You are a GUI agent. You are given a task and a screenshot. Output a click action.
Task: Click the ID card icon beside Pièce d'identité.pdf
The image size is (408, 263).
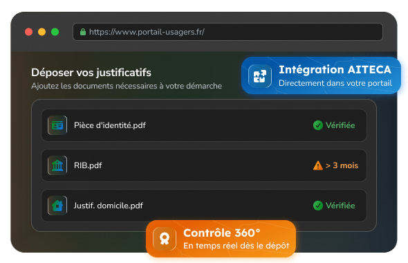(x=57, y=125)
